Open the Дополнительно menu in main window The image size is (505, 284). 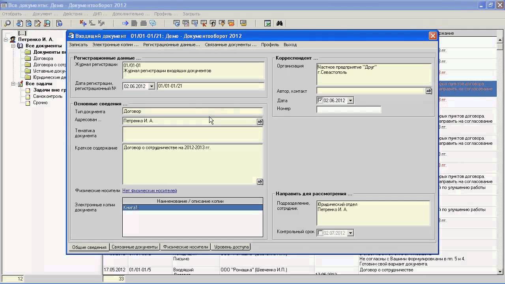click(131, 14)
